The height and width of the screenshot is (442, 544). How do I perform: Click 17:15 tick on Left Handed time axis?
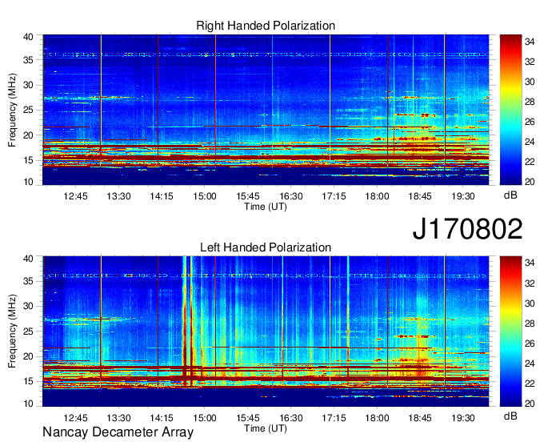334,418
